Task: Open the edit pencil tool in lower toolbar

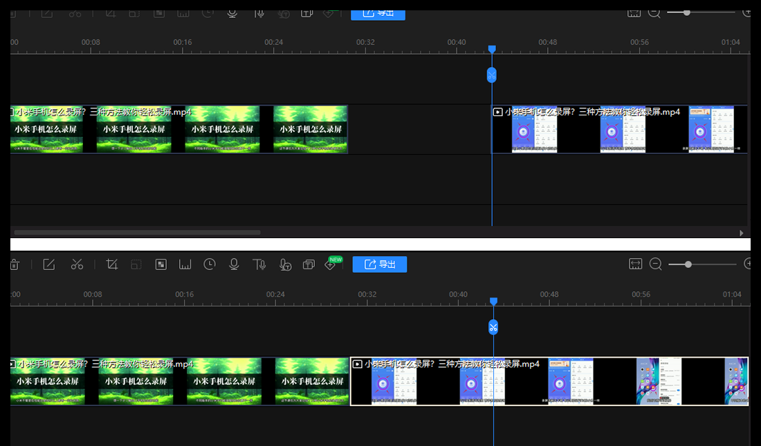Action: point(49,264)
